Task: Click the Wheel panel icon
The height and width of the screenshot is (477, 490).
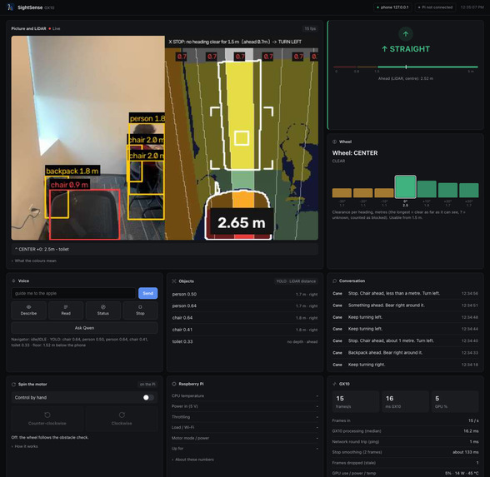Action: tap(334, 142)
